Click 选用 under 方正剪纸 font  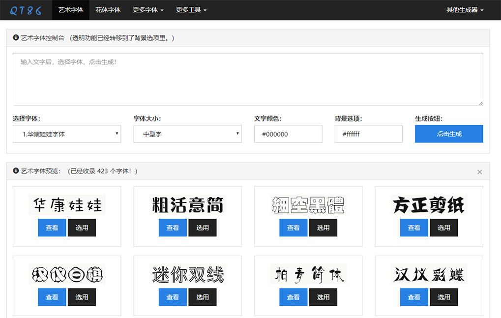444,228
